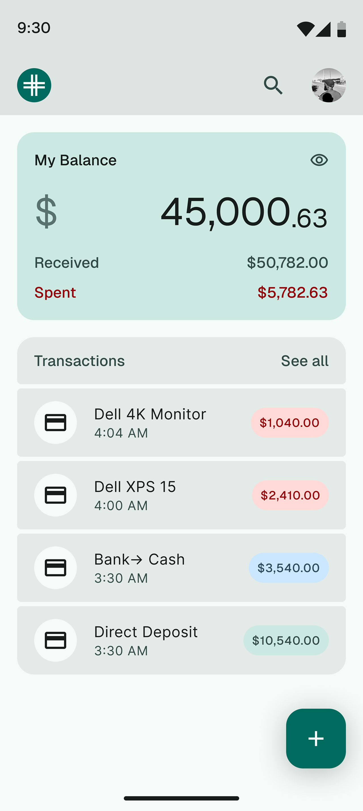This screenshot has height=811, width=363.
Task: Tap the Transactions section header
Action: [x=79, y=361]
